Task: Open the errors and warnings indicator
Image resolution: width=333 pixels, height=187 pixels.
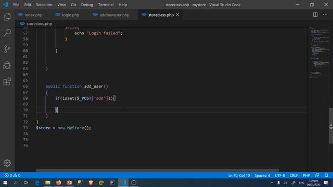Action: tap(12, 176)
